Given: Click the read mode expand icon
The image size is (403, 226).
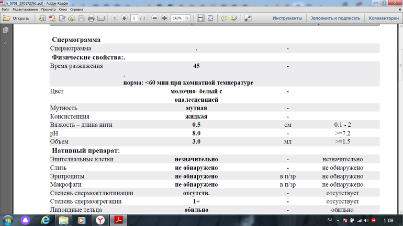Looking at the screenshot, I should tap(248, 18).
